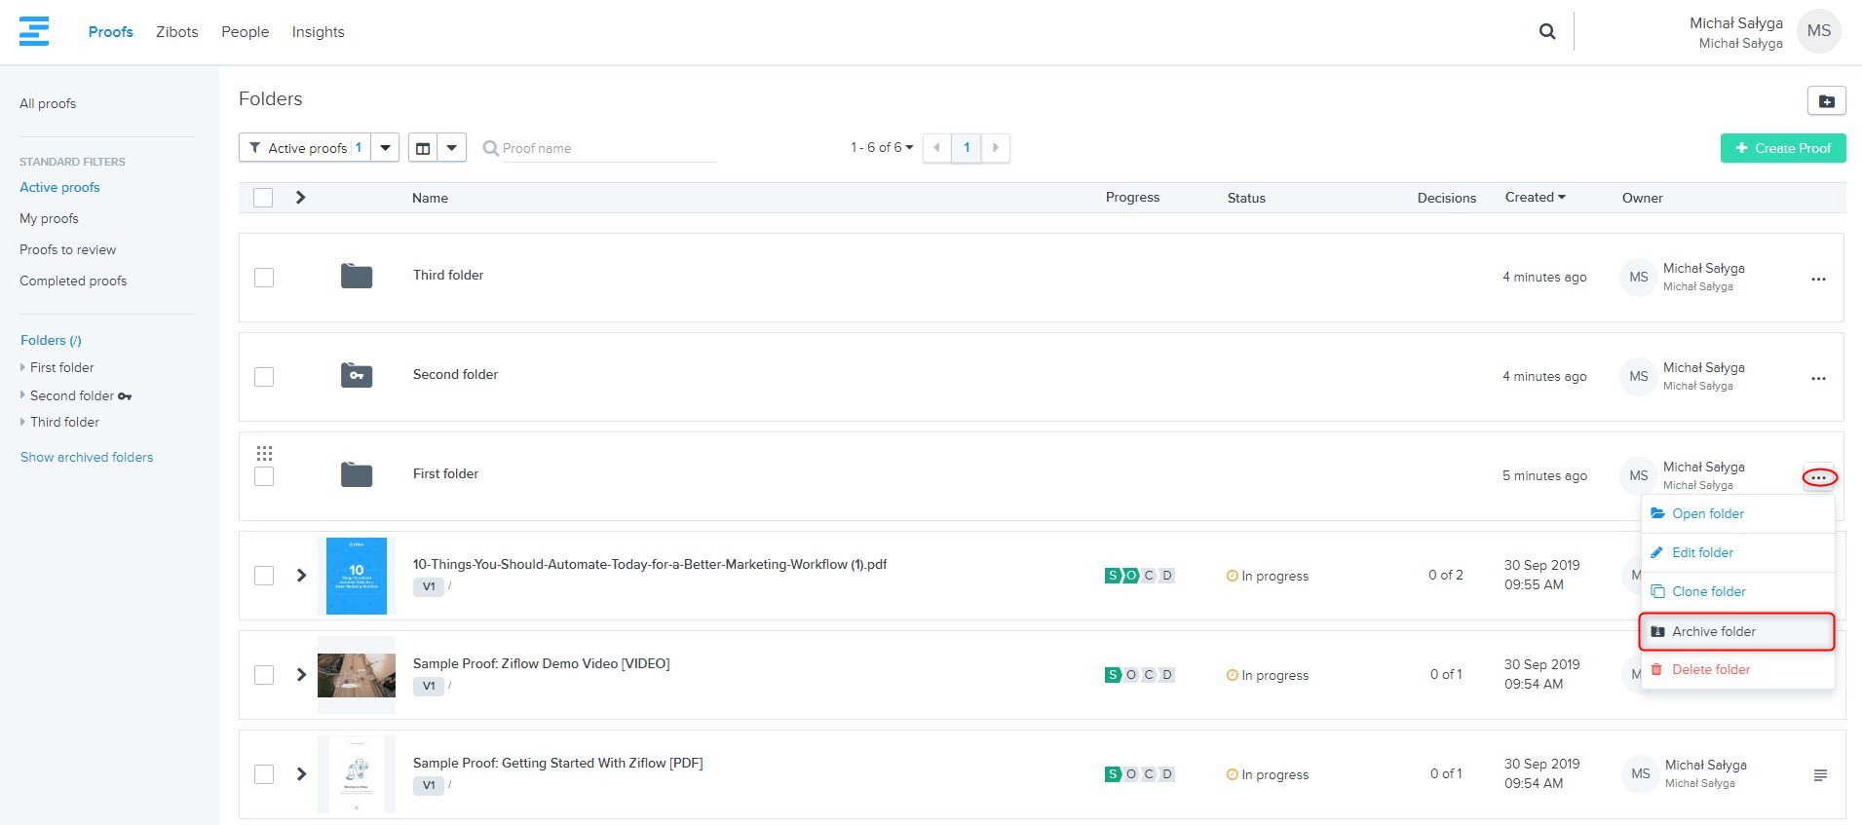Image resolution: width=1862 pixels, height=825 pixels.
Task: Expand First folder in sidebar tree
Action: (22, 367)
